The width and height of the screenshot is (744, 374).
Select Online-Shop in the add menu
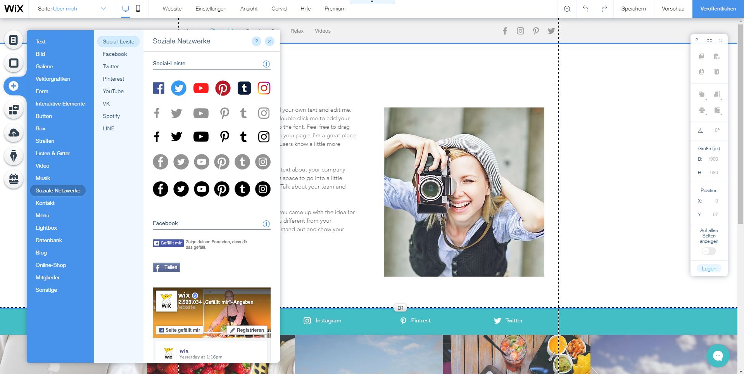pyautogui.click(x=51, y=265)
